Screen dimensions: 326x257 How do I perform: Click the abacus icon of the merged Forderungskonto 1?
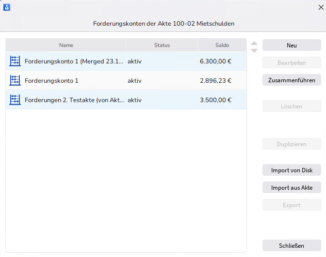pos(15,61)
